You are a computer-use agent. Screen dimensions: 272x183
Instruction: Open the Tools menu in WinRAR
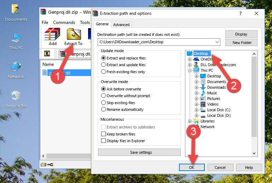click(x=85, y=23)
